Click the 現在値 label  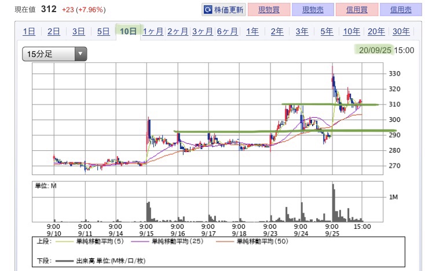coord(25,10)
